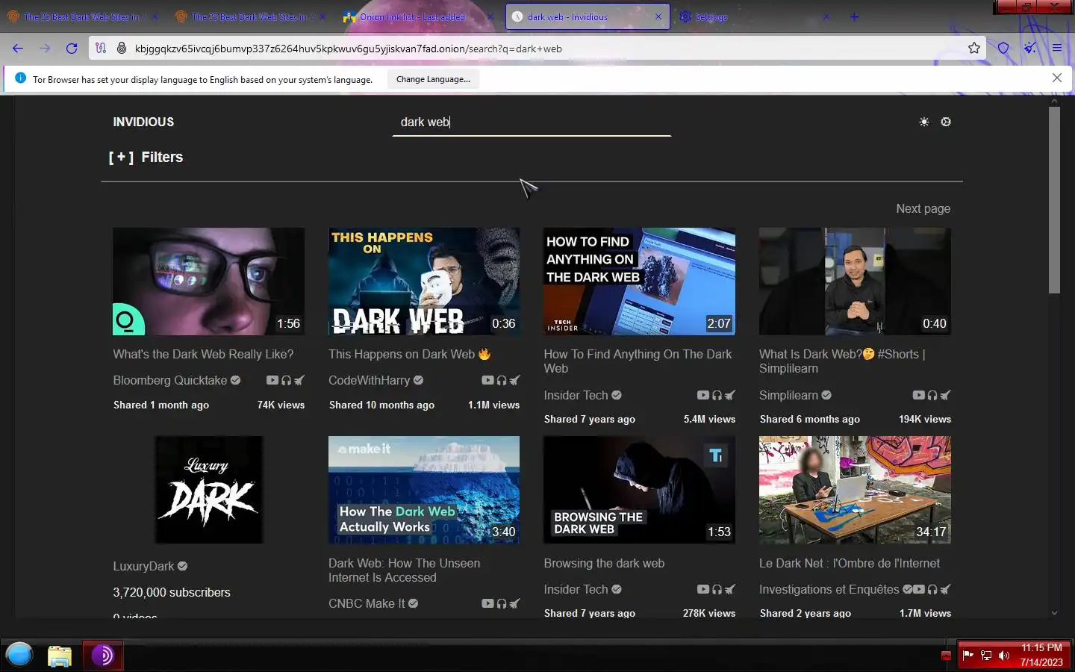Go to Next page of results
1075x672 pixels.
pyautogui.click(x=923, y=208)
